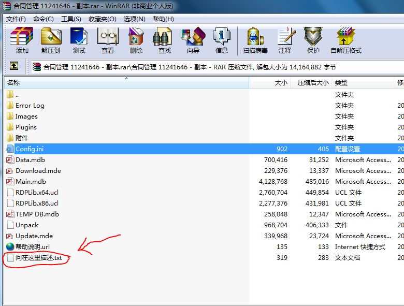
Task: Click the Internet 快捷方式 type cell
Action: click(360, 247)
